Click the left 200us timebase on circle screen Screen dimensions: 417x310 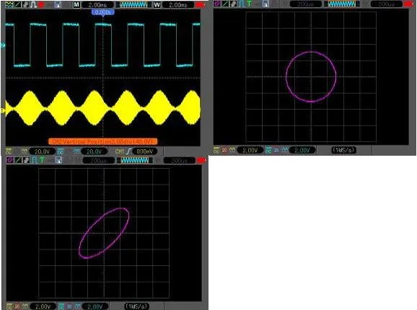pos(306,4)
